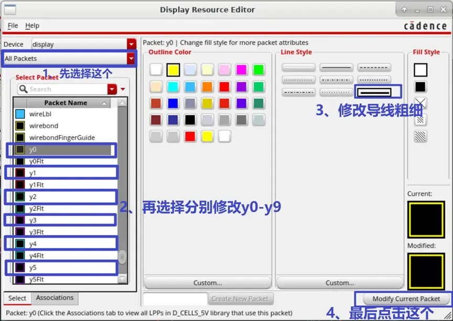This screenshot has height=321, width=453.
Task: Pick the peach outline color
Action: tap(156, 86)
